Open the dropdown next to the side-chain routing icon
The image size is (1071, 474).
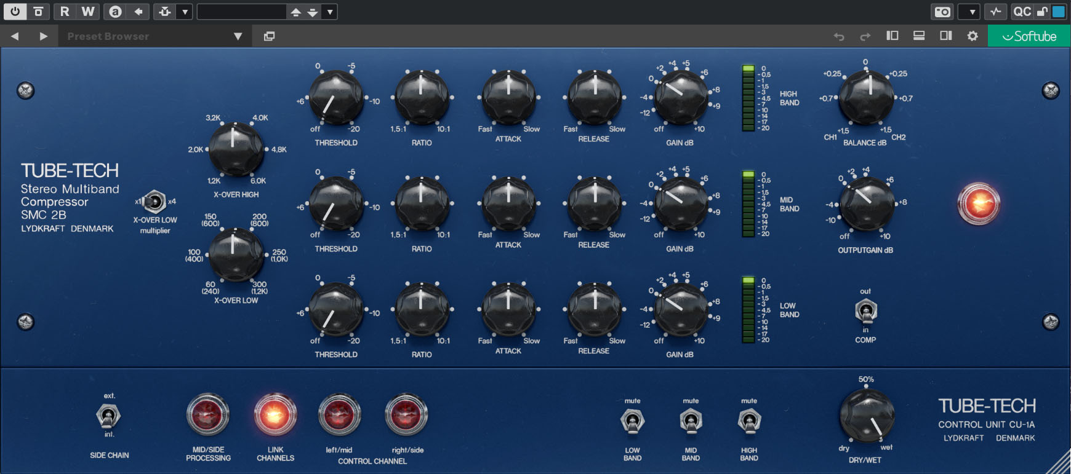tap(185, 11)
